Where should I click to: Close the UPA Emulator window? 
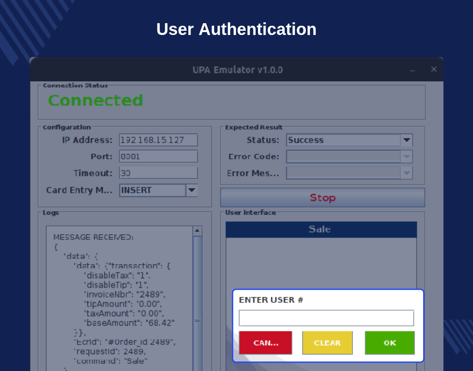click(x=434, y=69)
